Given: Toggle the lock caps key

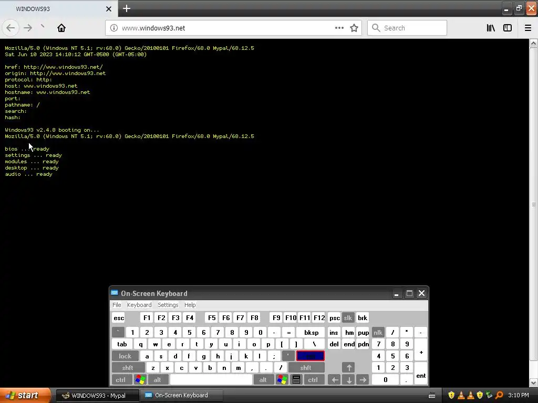Looking at the screenshot, I should 125,356.
